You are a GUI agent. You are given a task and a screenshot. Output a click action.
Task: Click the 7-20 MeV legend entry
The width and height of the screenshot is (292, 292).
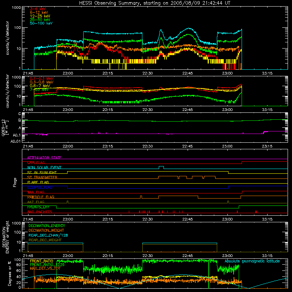point(39,89)
